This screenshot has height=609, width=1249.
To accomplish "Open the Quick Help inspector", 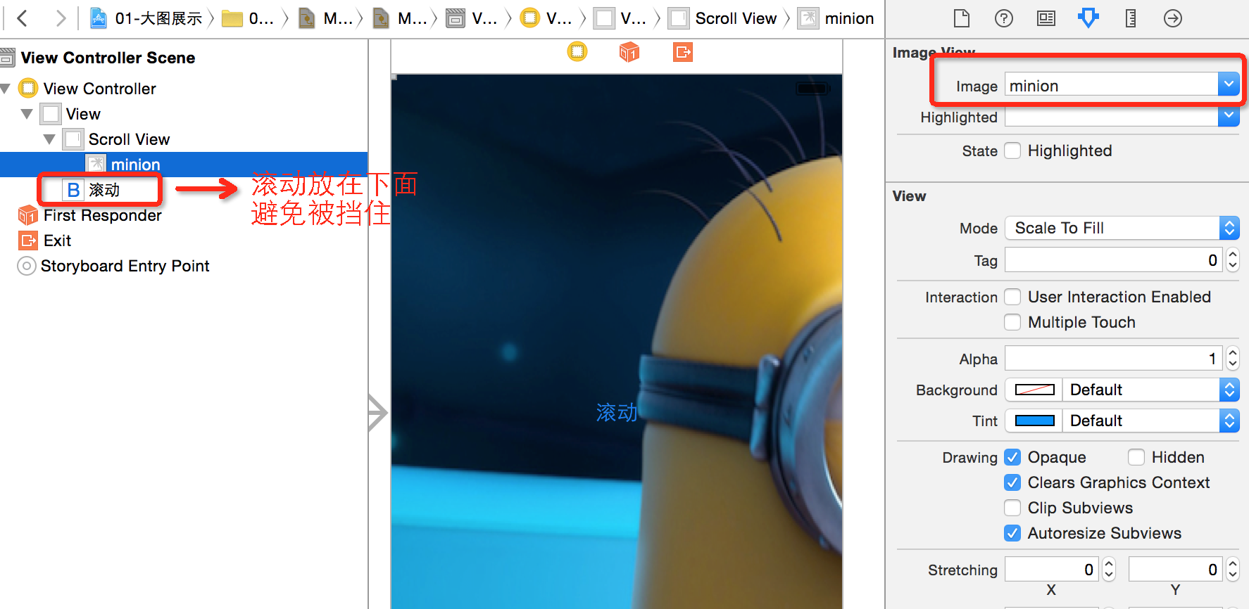I will click(1003, 18).
